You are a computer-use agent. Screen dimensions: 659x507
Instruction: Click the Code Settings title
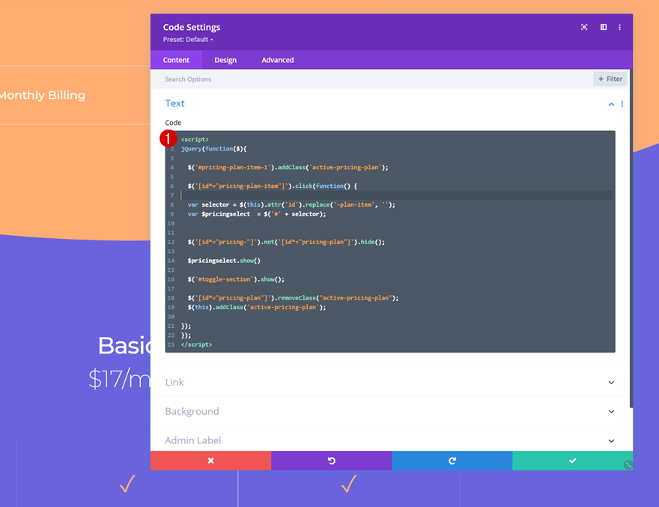192,27
